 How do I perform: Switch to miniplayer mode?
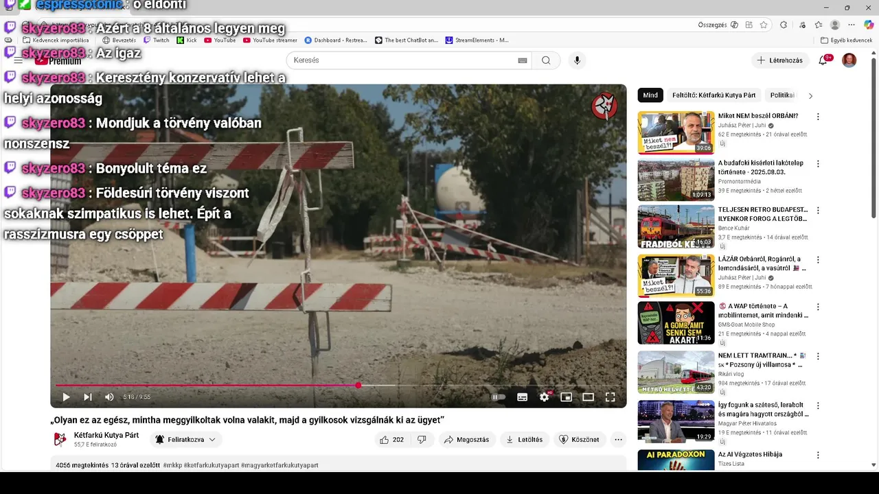(x=566, y=397)
